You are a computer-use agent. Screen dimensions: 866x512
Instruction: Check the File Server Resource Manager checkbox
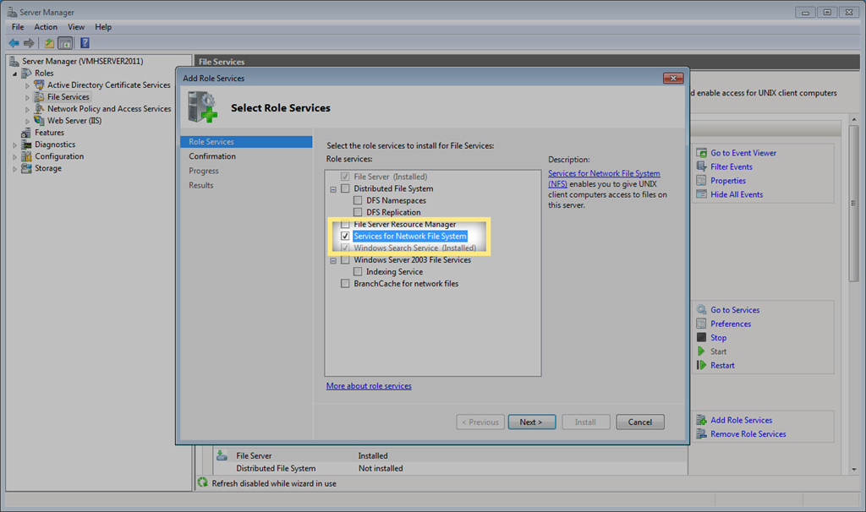pyautogui.click(x=345, y=224)
